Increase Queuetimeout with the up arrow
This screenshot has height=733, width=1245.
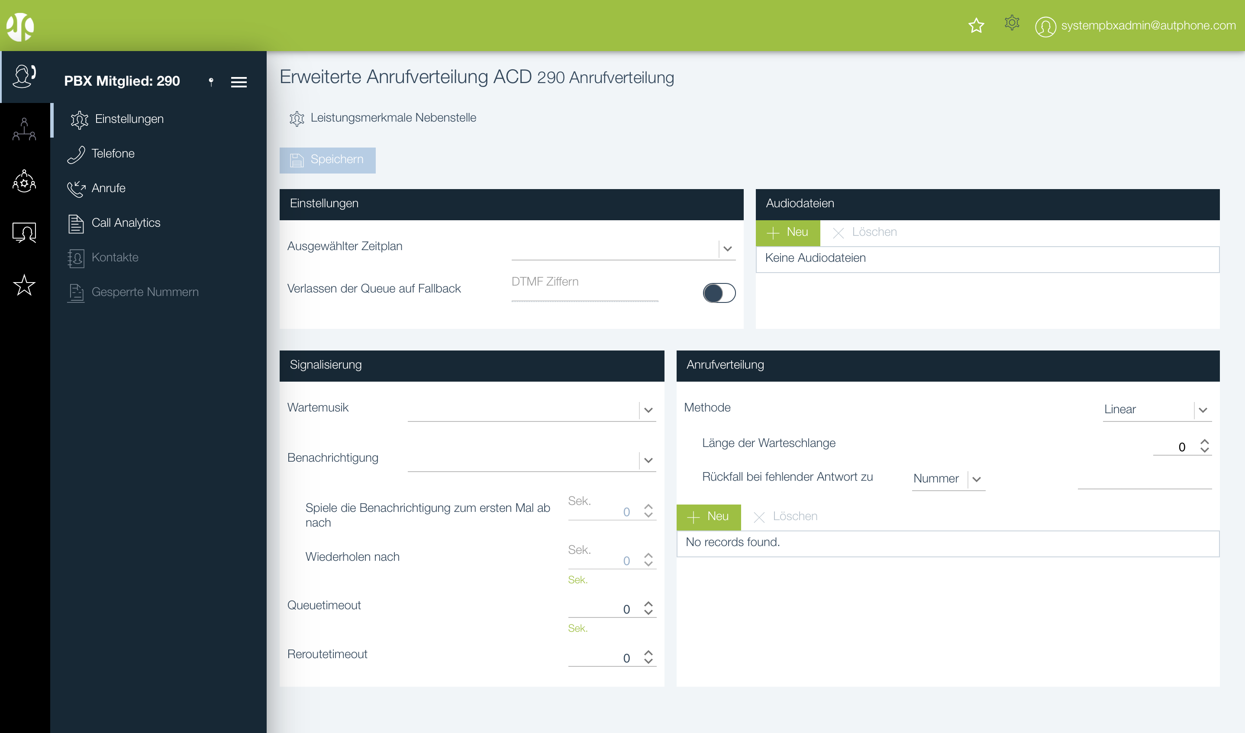(x=648, y=604)
